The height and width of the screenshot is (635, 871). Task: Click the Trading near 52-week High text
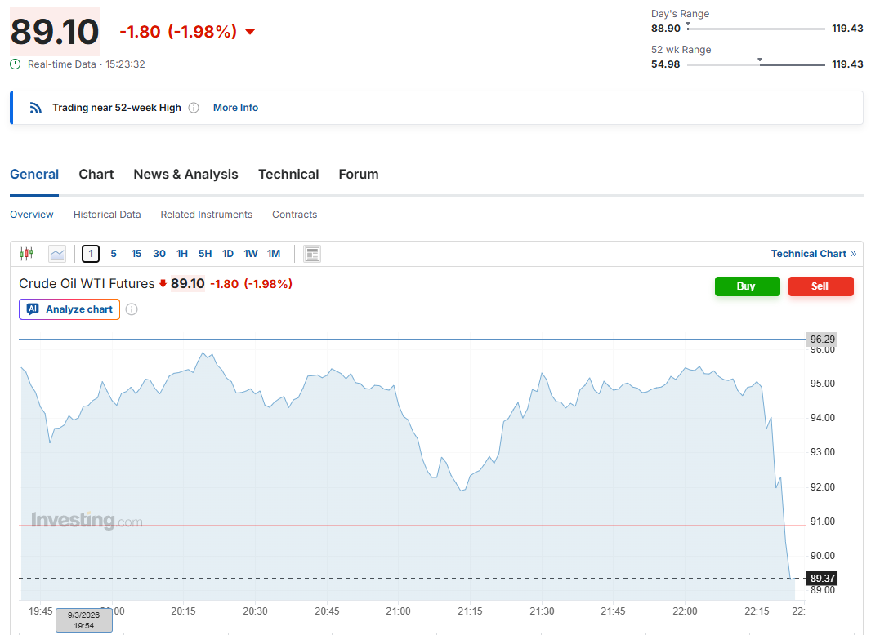(117, 108)
